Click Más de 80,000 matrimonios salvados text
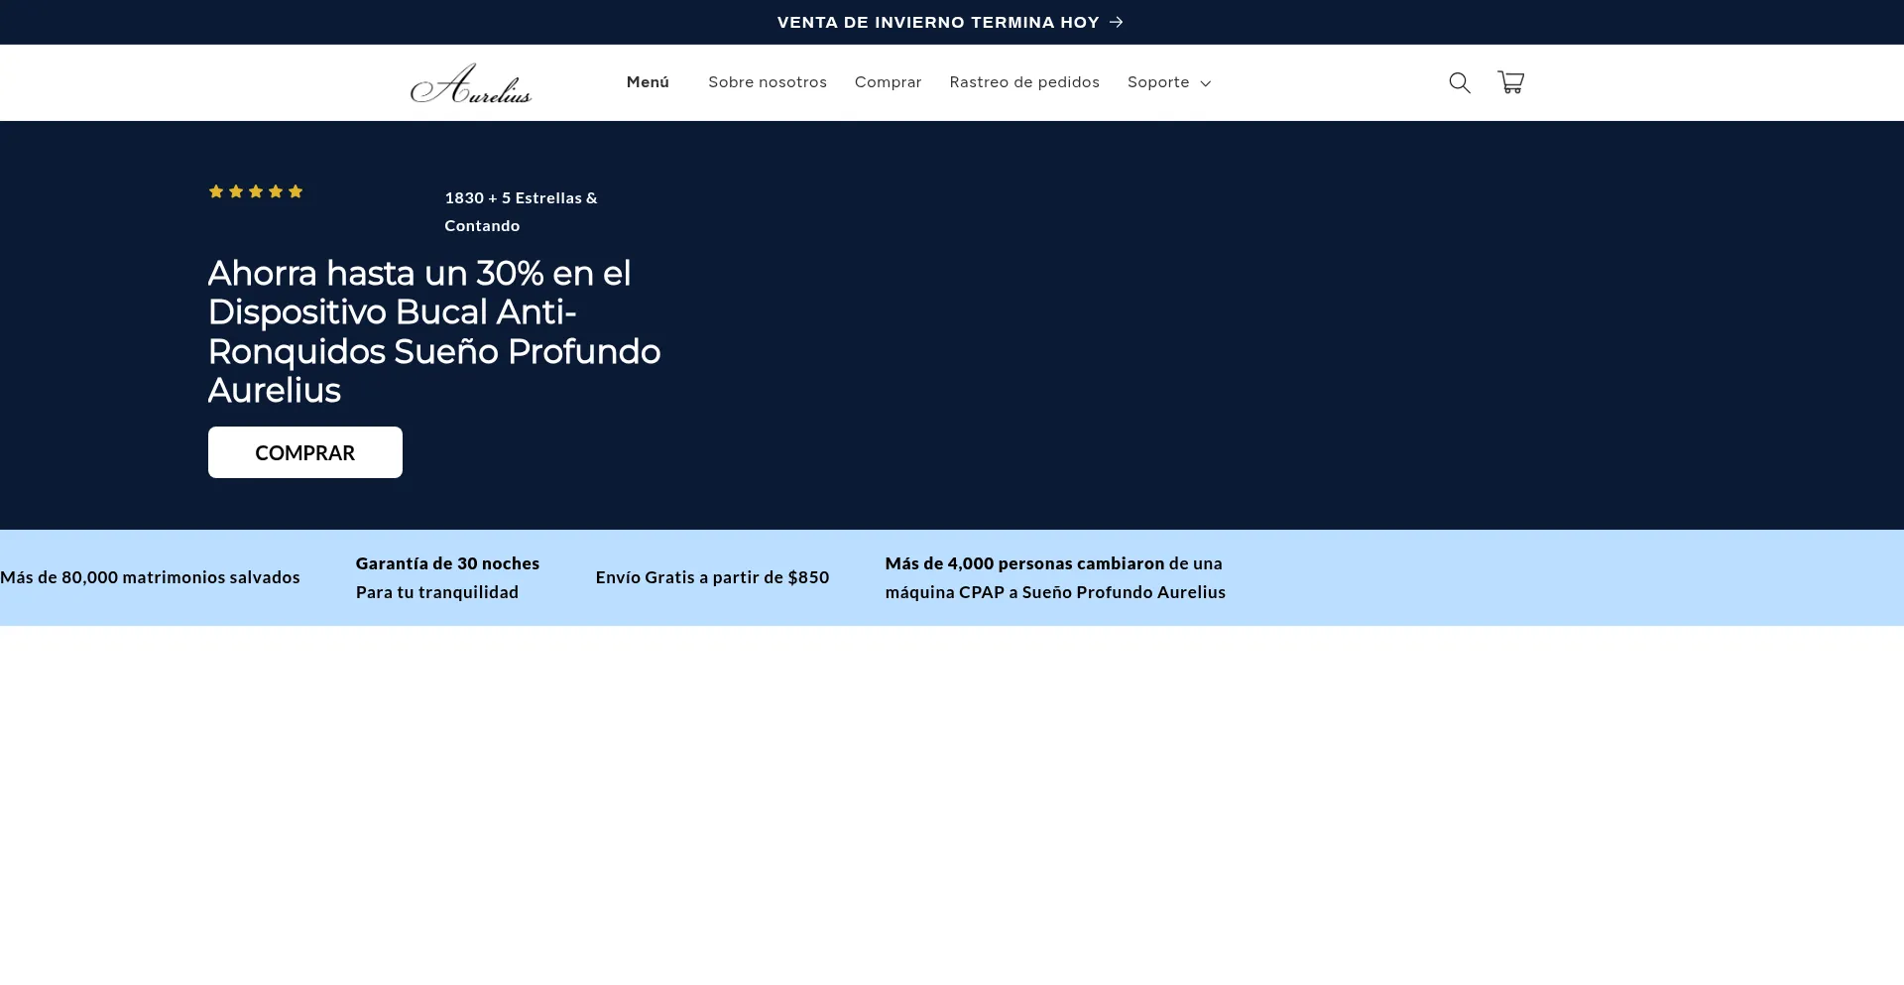The width and height of the screenshot is (1904, 985). pos(150,577)
